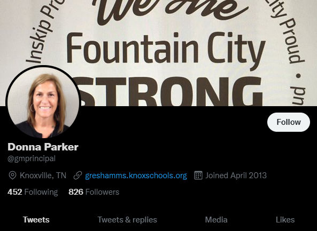Image resolution: width=317 pixels, height=231 pixels.
Task: Open Donna Parker's profile photo
Action: [43, 102]
